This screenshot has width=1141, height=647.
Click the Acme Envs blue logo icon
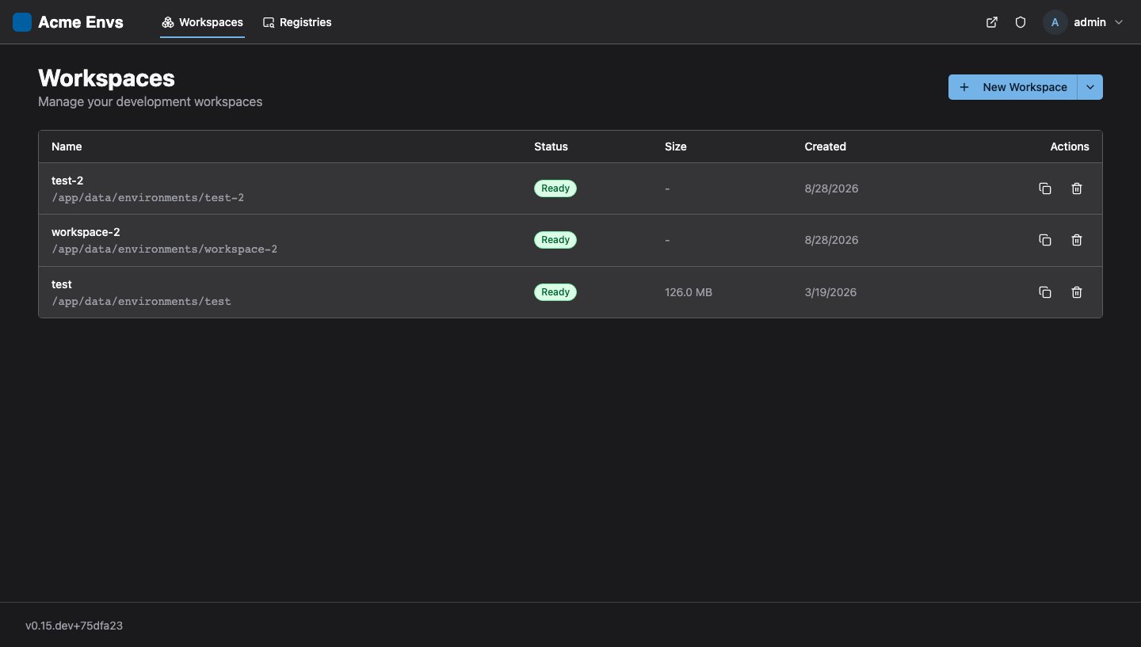[x=22, y=22]
